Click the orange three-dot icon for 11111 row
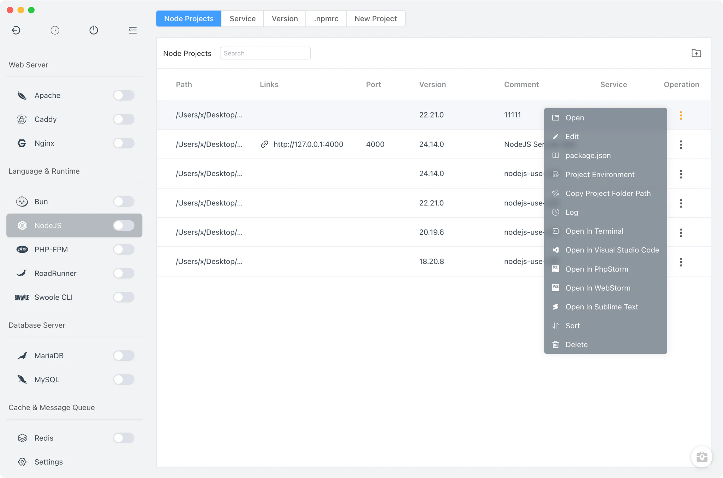 (x=681, y=115)
